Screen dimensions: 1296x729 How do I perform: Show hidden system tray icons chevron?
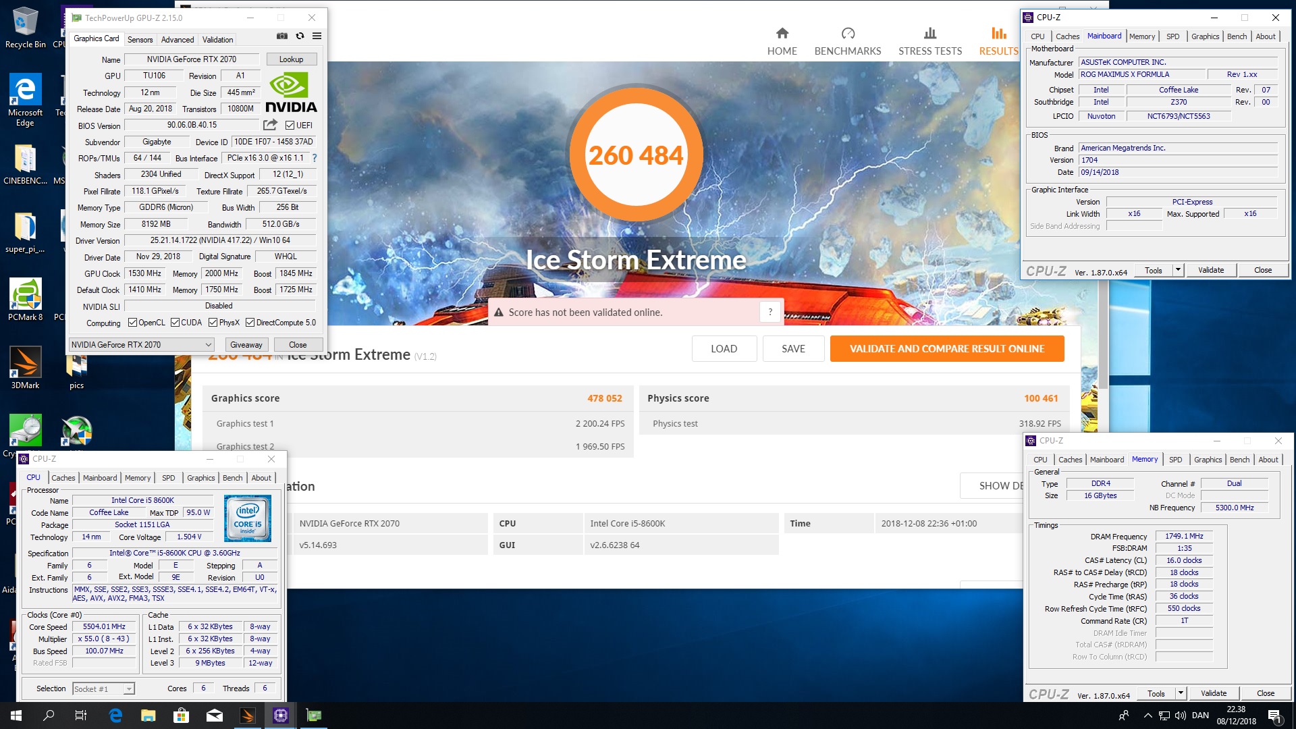click(1147, 715)
